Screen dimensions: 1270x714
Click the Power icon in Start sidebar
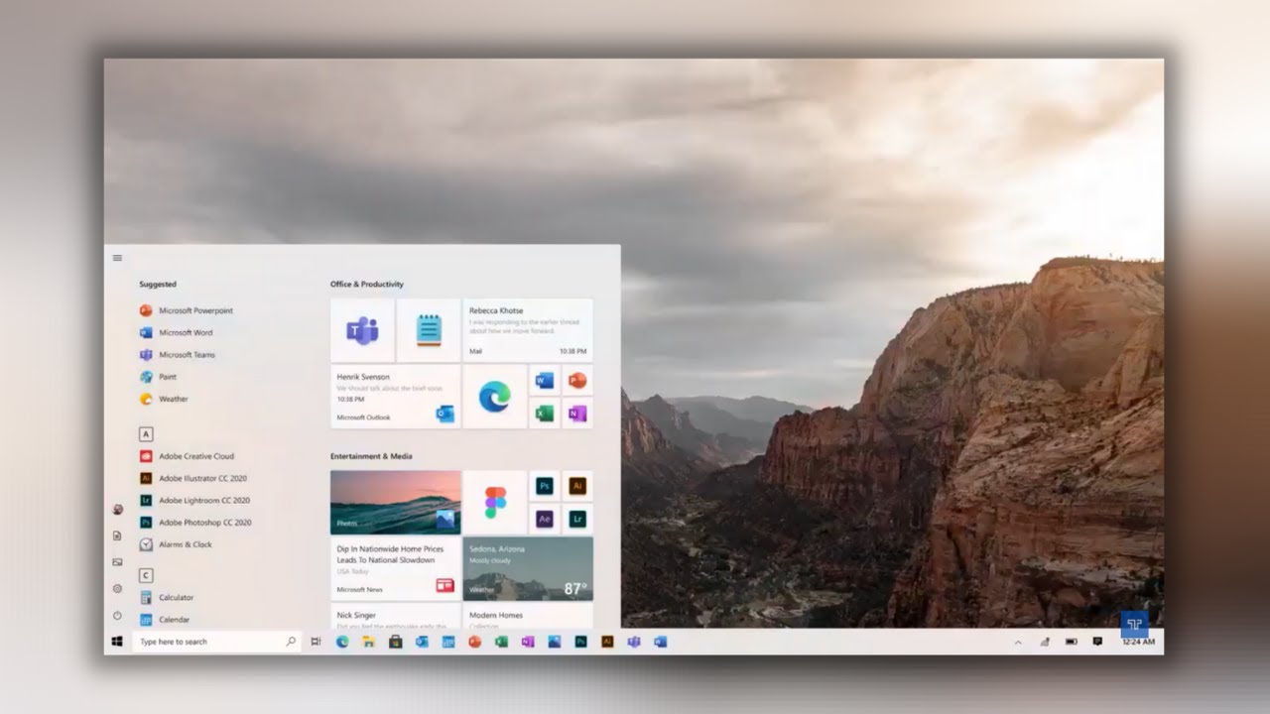pyautogui.click(x=117, y=615)
